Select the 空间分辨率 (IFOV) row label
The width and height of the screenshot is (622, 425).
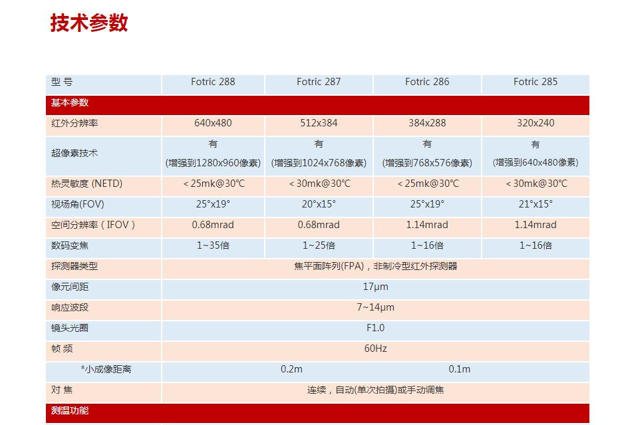tap(93, 225)
